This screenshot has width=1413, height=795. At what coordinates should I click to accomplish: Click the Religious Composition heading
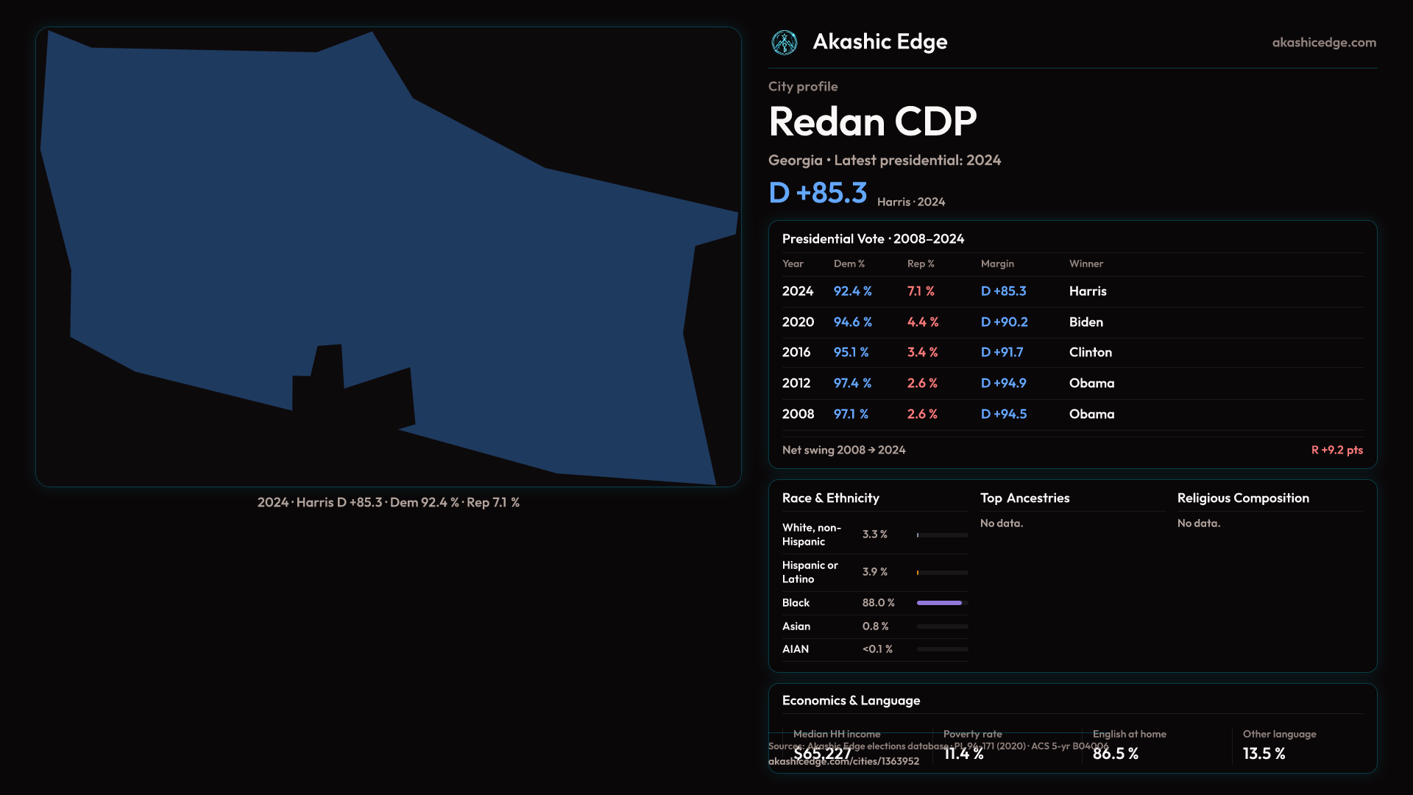(x=1242, y=498)
